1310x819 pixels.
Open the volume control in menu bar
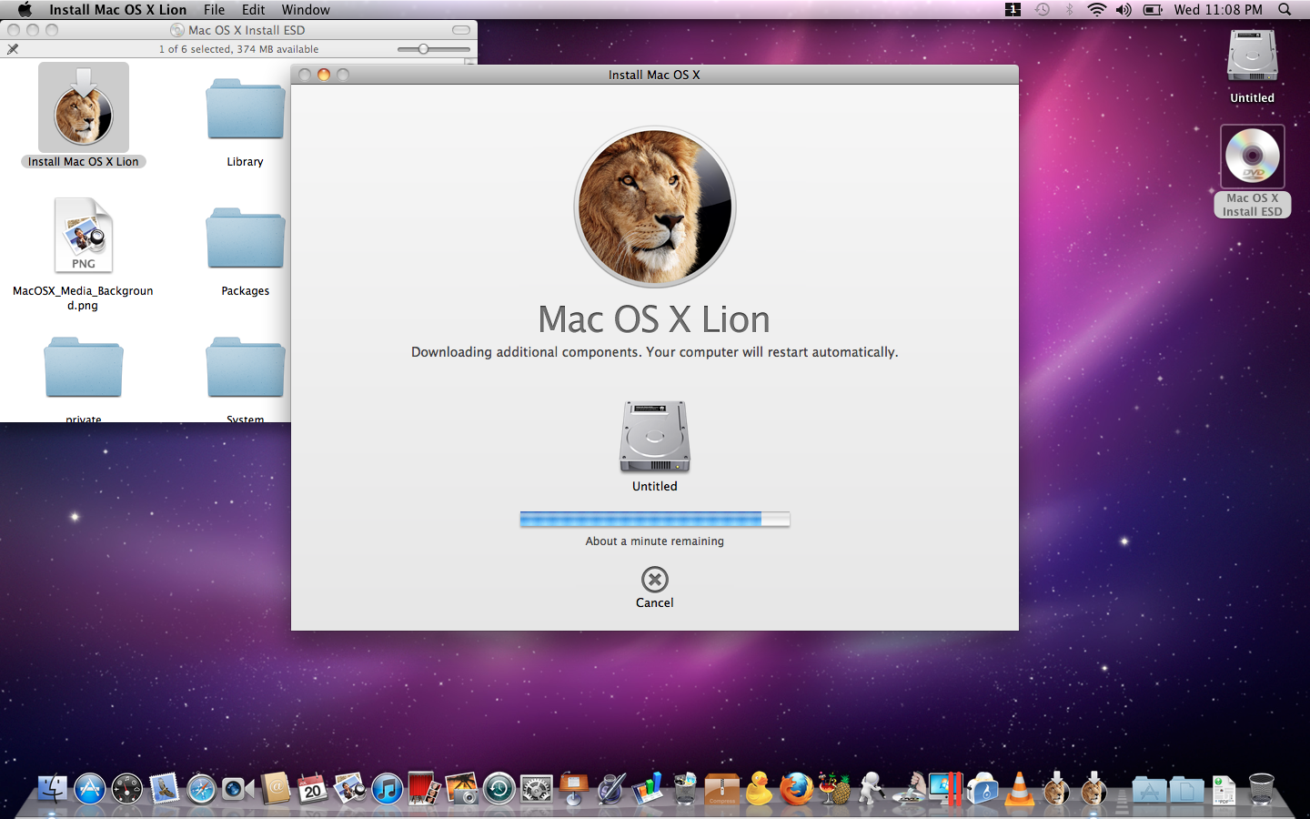pos(1124,9)
